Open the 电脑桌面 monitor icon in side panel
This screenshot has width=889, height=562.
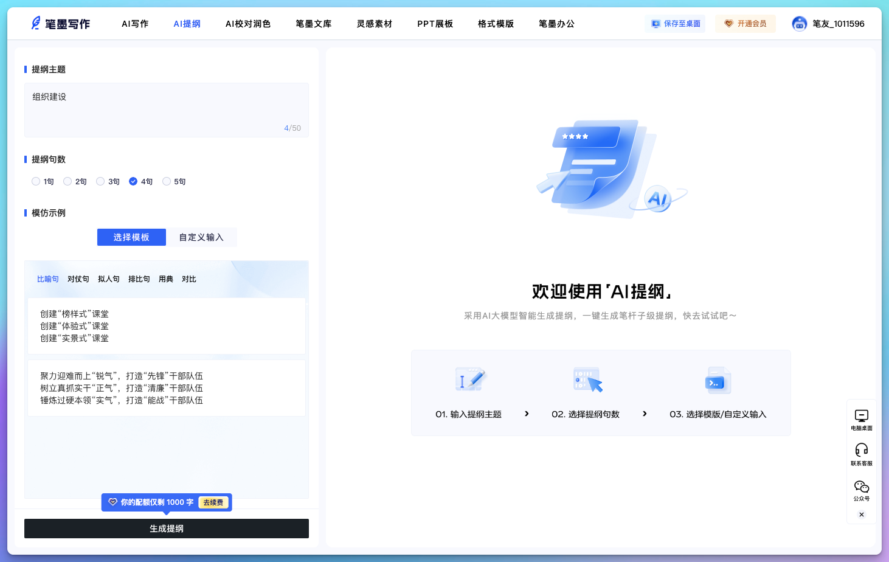(861, 416)
